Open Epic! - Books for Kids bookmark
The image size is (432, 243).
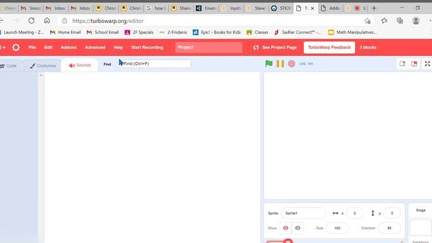click(x=217, y=32)
